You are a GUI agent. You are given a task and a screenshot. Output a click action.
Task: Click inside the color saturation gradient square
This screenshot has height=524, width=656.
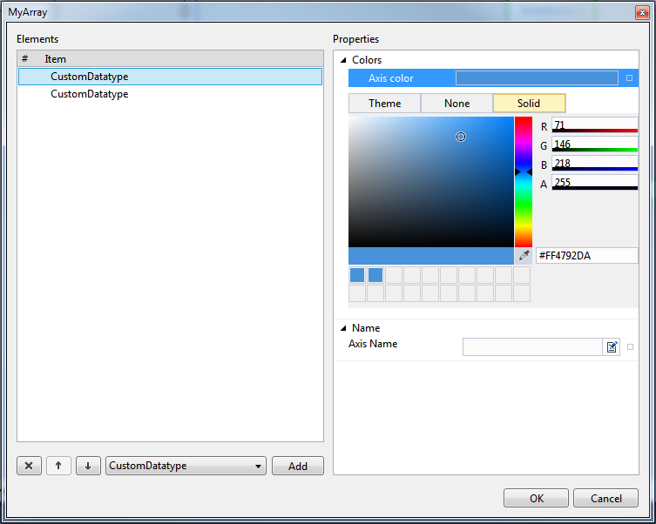point(431,182)
